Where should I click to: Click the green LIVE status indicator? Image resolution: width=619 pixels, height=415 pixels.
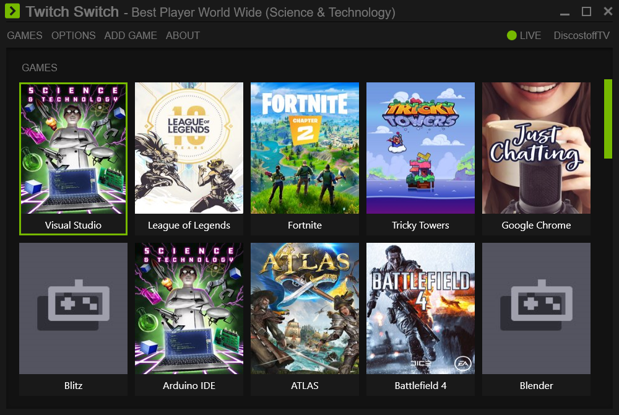512,35
